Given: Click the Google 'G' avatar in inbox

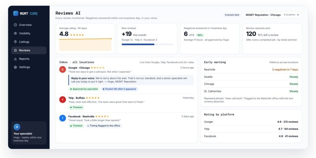Looking at the screenshot, I should coord(62,69).
